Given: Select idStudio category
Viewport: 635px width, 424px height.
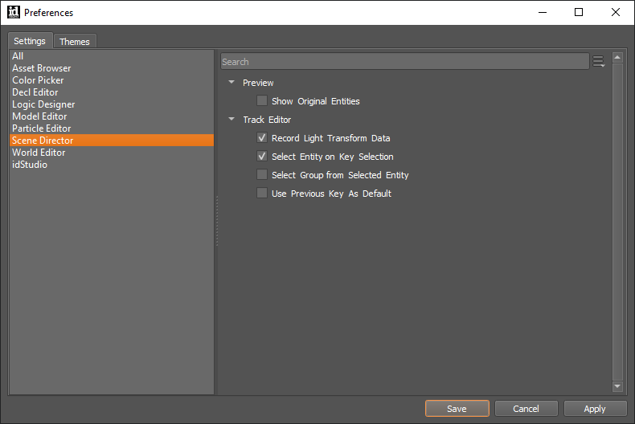Looking at the screenshot, I should [112, 165].
